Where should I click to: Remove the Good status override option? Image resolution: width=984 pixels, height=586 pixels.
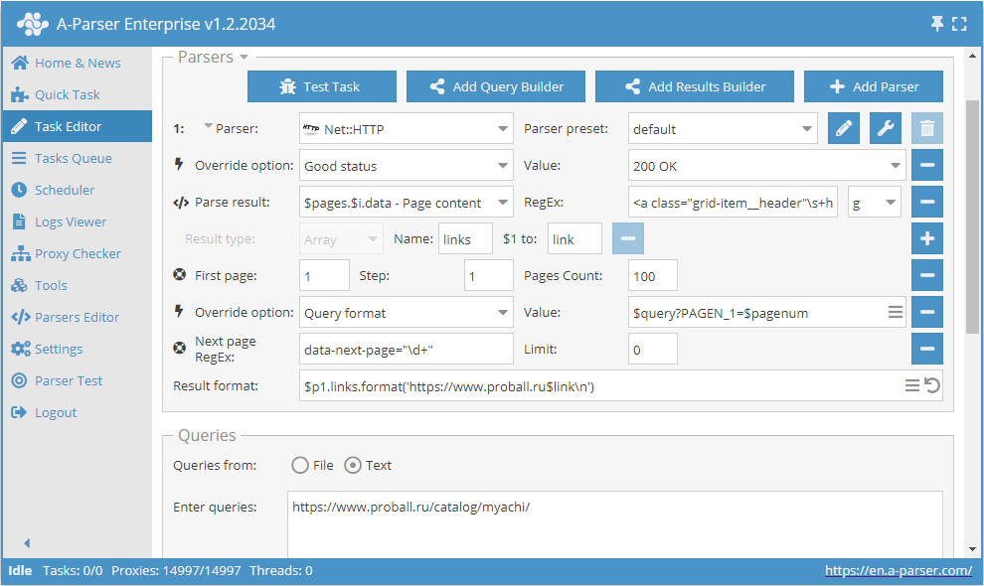pos(926,164)
